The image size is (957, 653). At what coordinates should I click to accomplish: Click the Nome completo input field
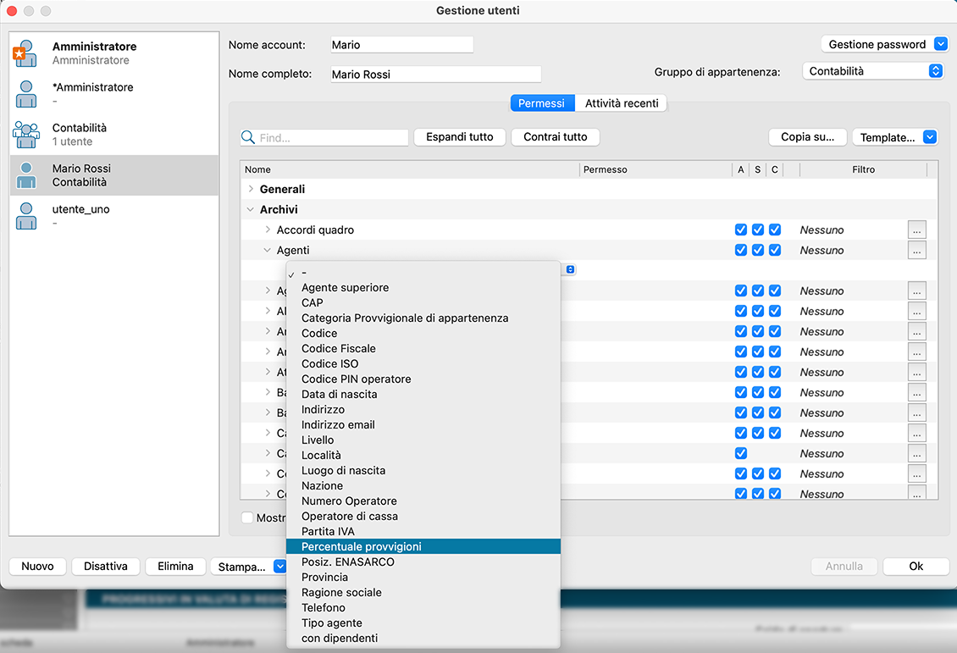point(435,75)
